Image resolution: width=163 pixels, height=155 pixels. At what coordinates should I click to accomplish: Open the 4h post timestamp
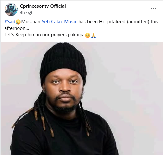coord(22,13)
